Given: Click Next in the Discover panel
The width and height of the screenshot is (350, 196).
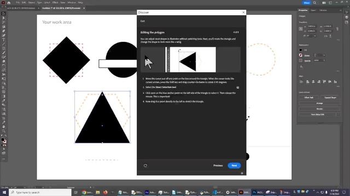Looking at the screenshot, I should pos(234,166).
